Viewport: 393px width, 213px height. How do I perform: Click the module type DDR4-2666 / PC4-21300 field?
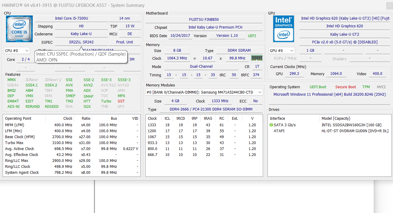[x=211, y=109]
